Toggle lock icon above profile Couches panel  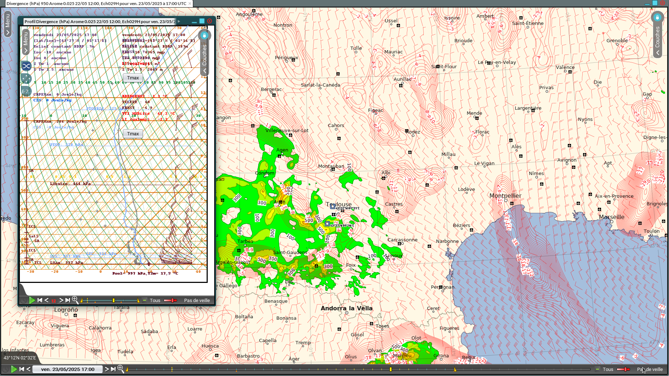[x=204, y=35]
